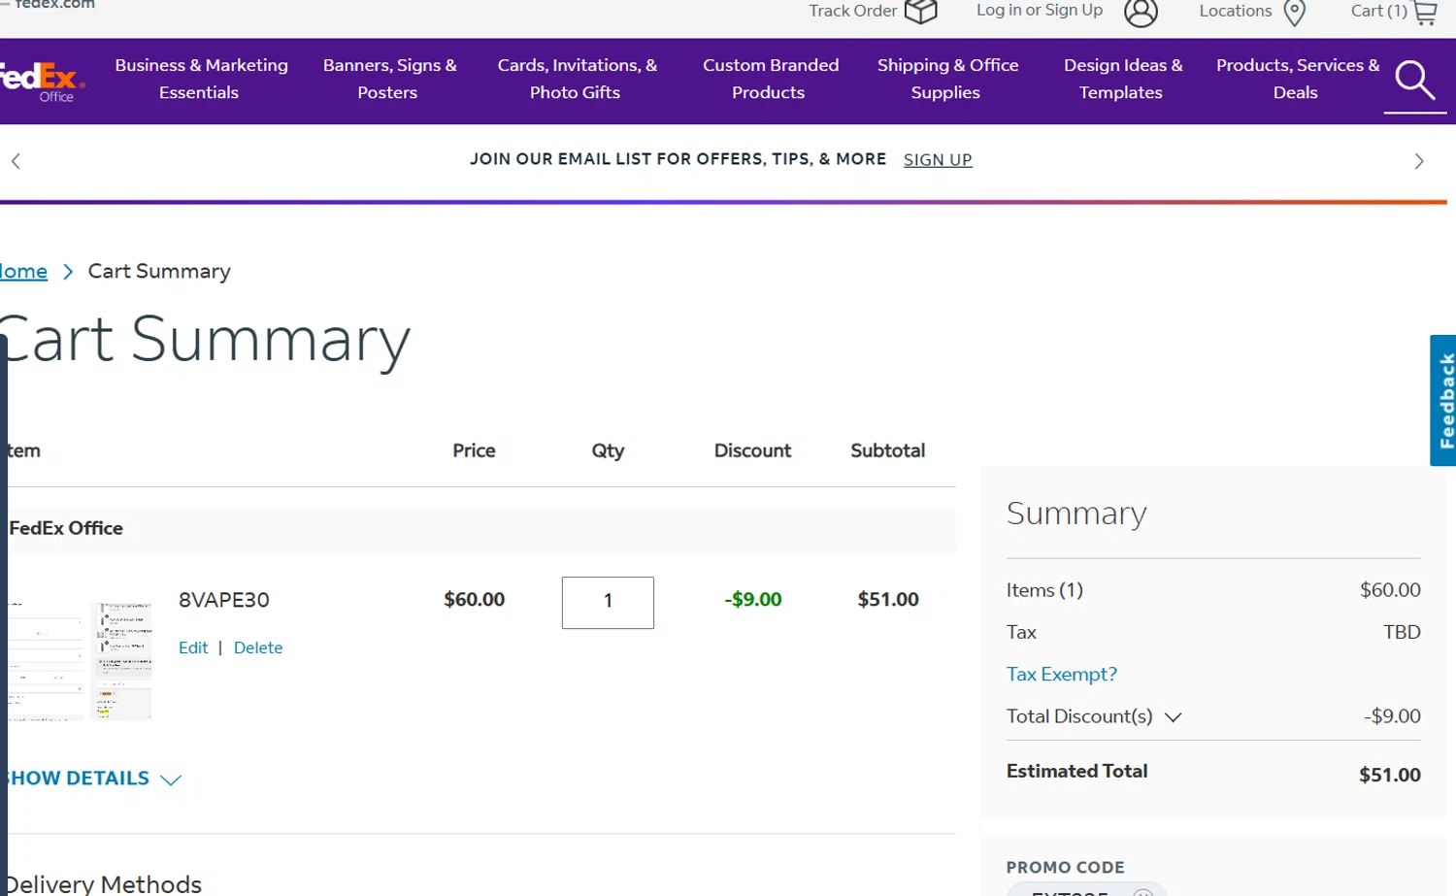1456x896 pixels.
Task: Click the Tax Exempt? link
Action: click(1062, 674)
